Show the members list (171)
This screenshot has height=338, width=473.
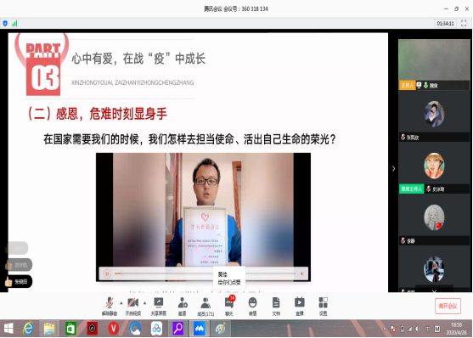pos(206,306)
